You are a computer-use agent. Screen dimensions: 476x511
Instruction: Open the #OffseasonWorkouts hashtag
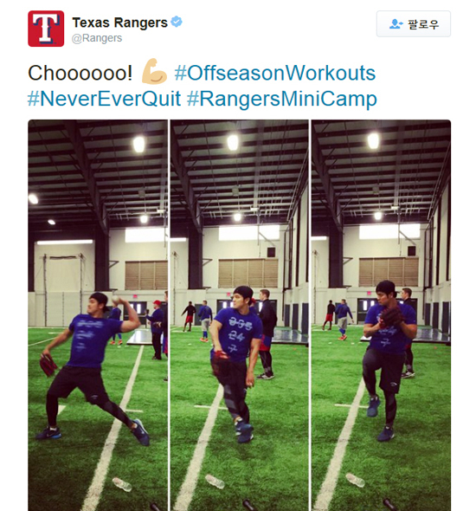(275, 73)
